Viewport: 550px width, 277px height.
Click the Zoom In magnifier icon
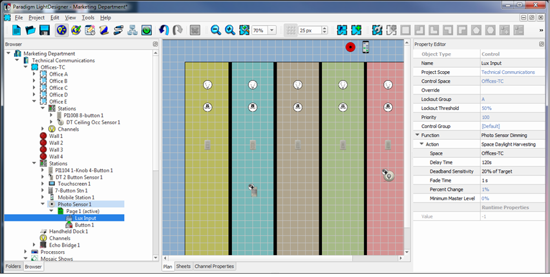point(229,30)
